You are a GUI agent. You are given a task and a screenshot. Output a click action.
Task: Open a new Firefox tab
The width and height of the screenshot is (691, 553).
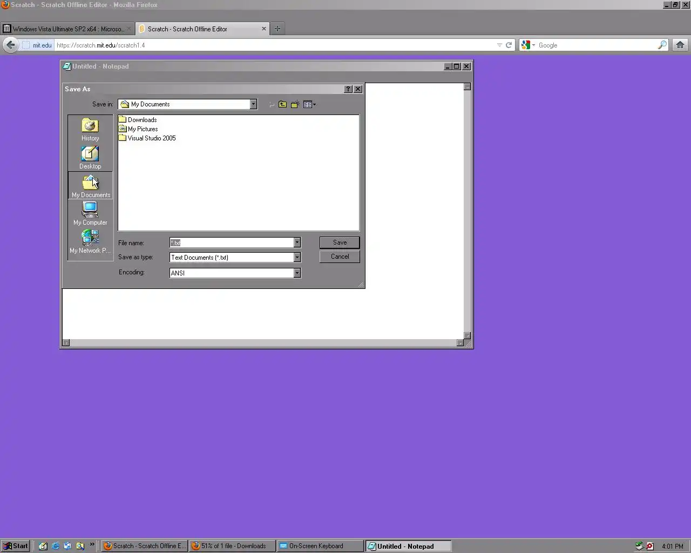click(277, 29)
